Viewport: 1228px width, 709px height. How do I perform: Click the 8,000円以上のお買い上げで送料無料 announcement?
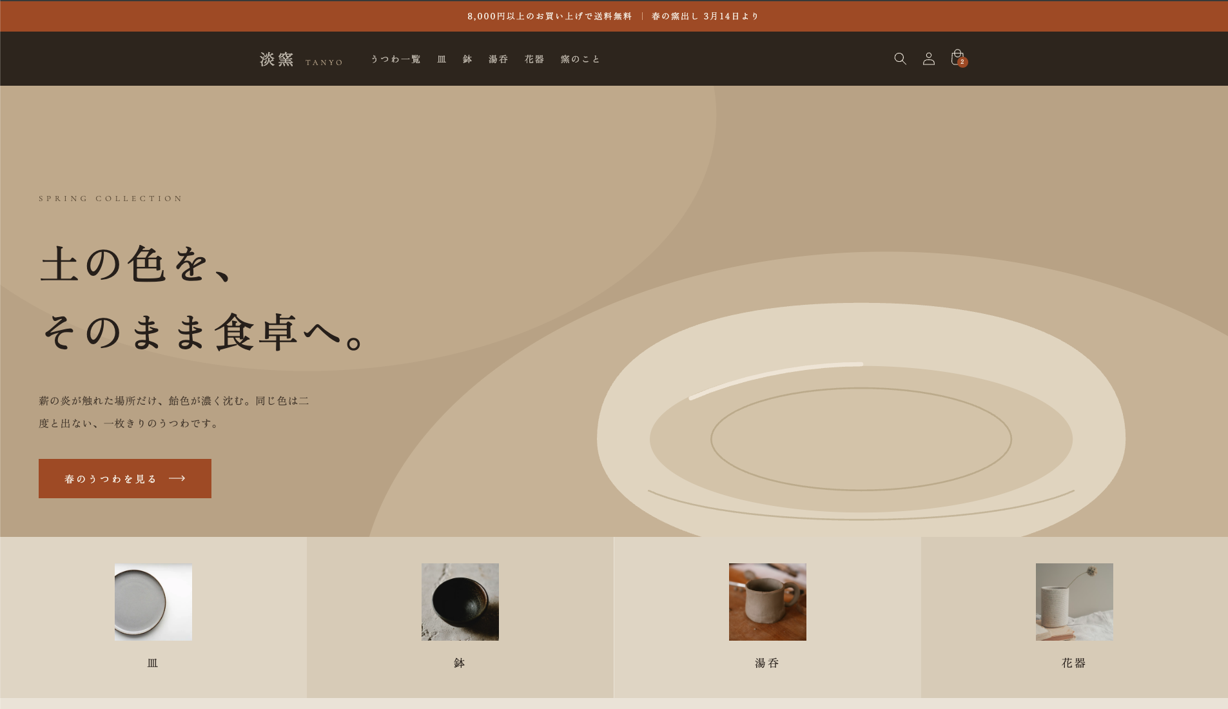click(550, 16)
